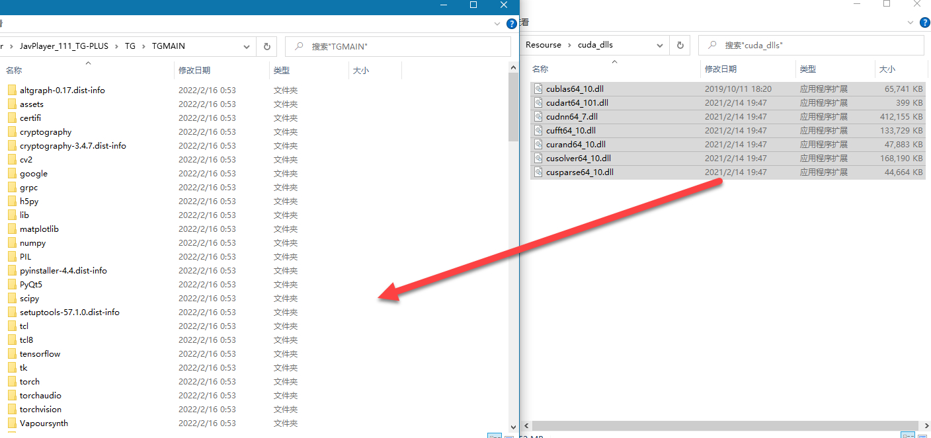Open the help icon in cuda_dlls window
This screenshot has height=438, width=931.
tap(925, 22)
